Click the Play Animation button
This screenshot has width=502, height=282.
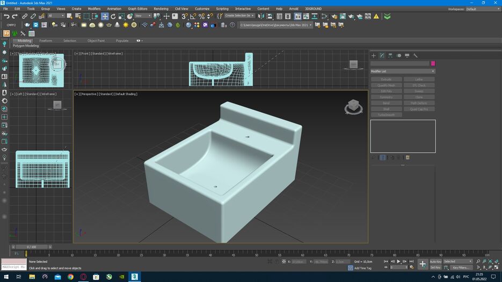coord(398,262)
